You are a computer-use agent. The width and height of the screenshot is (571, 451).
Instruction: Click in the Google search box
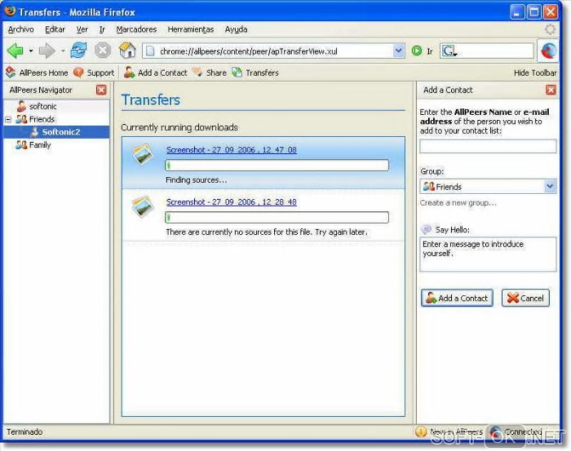click(495, 51)
